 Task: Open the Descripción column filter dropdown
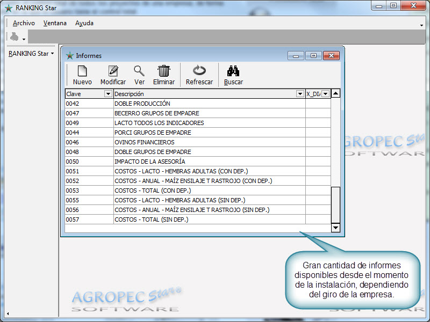click(300, 94)
